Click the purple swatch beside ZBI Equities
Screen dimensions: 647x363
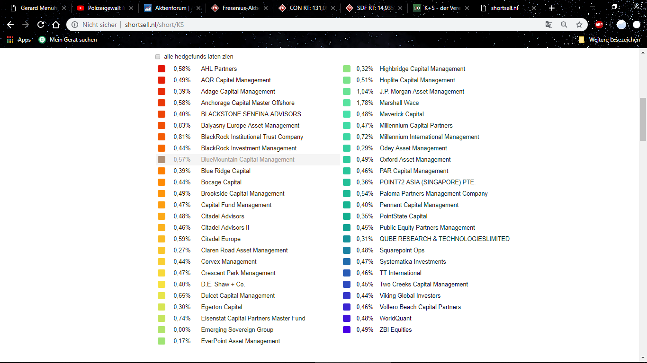347,329
